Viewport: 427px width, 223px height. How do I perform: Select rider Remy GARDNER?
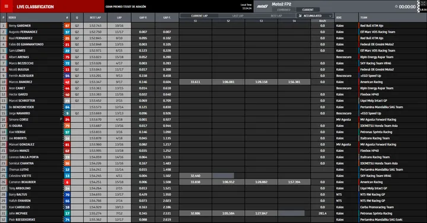[x=20, y=26]
